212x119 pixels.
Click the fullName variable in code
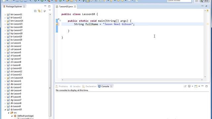(92, 24)
